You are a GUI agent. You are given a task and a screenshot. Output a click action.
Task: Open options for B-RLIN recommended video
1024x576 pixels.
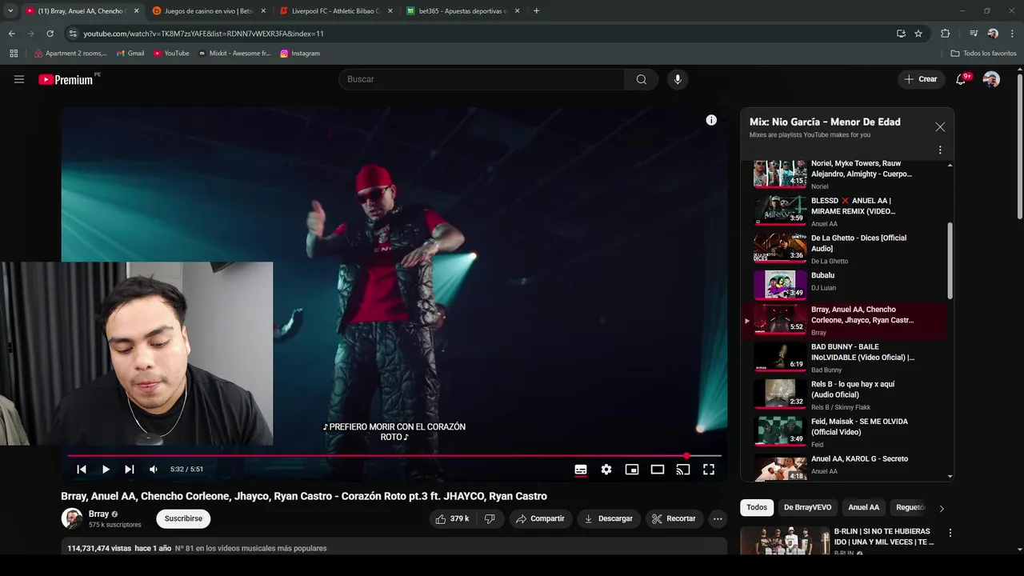click(x=950, y=533)
